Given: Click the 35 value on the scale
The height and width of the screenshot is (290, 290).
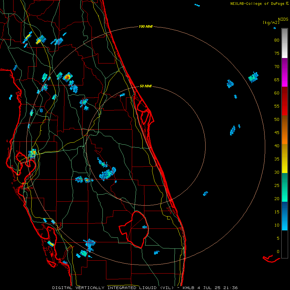Looking at the screenshot, I should point(277,159).
